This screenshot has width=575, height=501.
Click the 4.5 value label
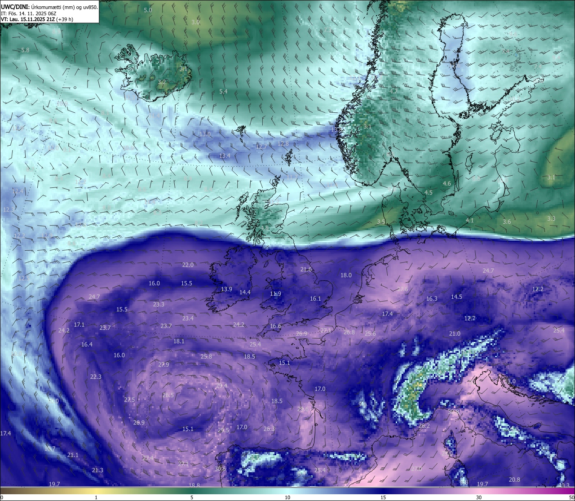(x=429, y=193)
